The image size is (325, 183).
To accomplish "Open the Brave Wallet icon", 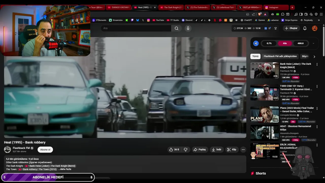I will point(306,14).
